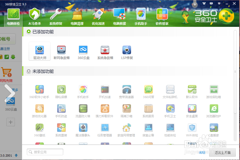Click the frog icon in sidebar

[13, 57]
